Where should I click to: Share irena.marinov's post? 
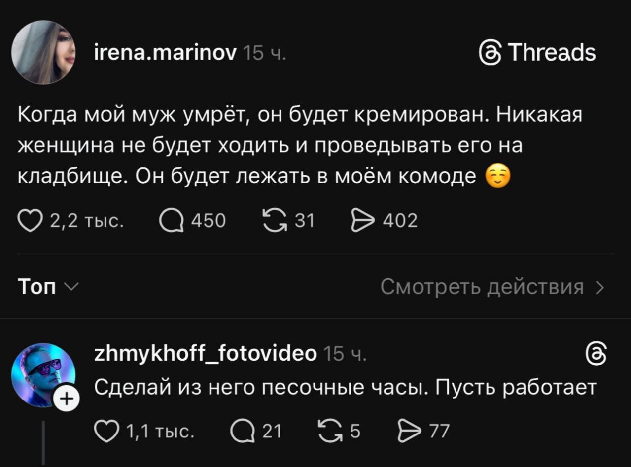point(363,220)
